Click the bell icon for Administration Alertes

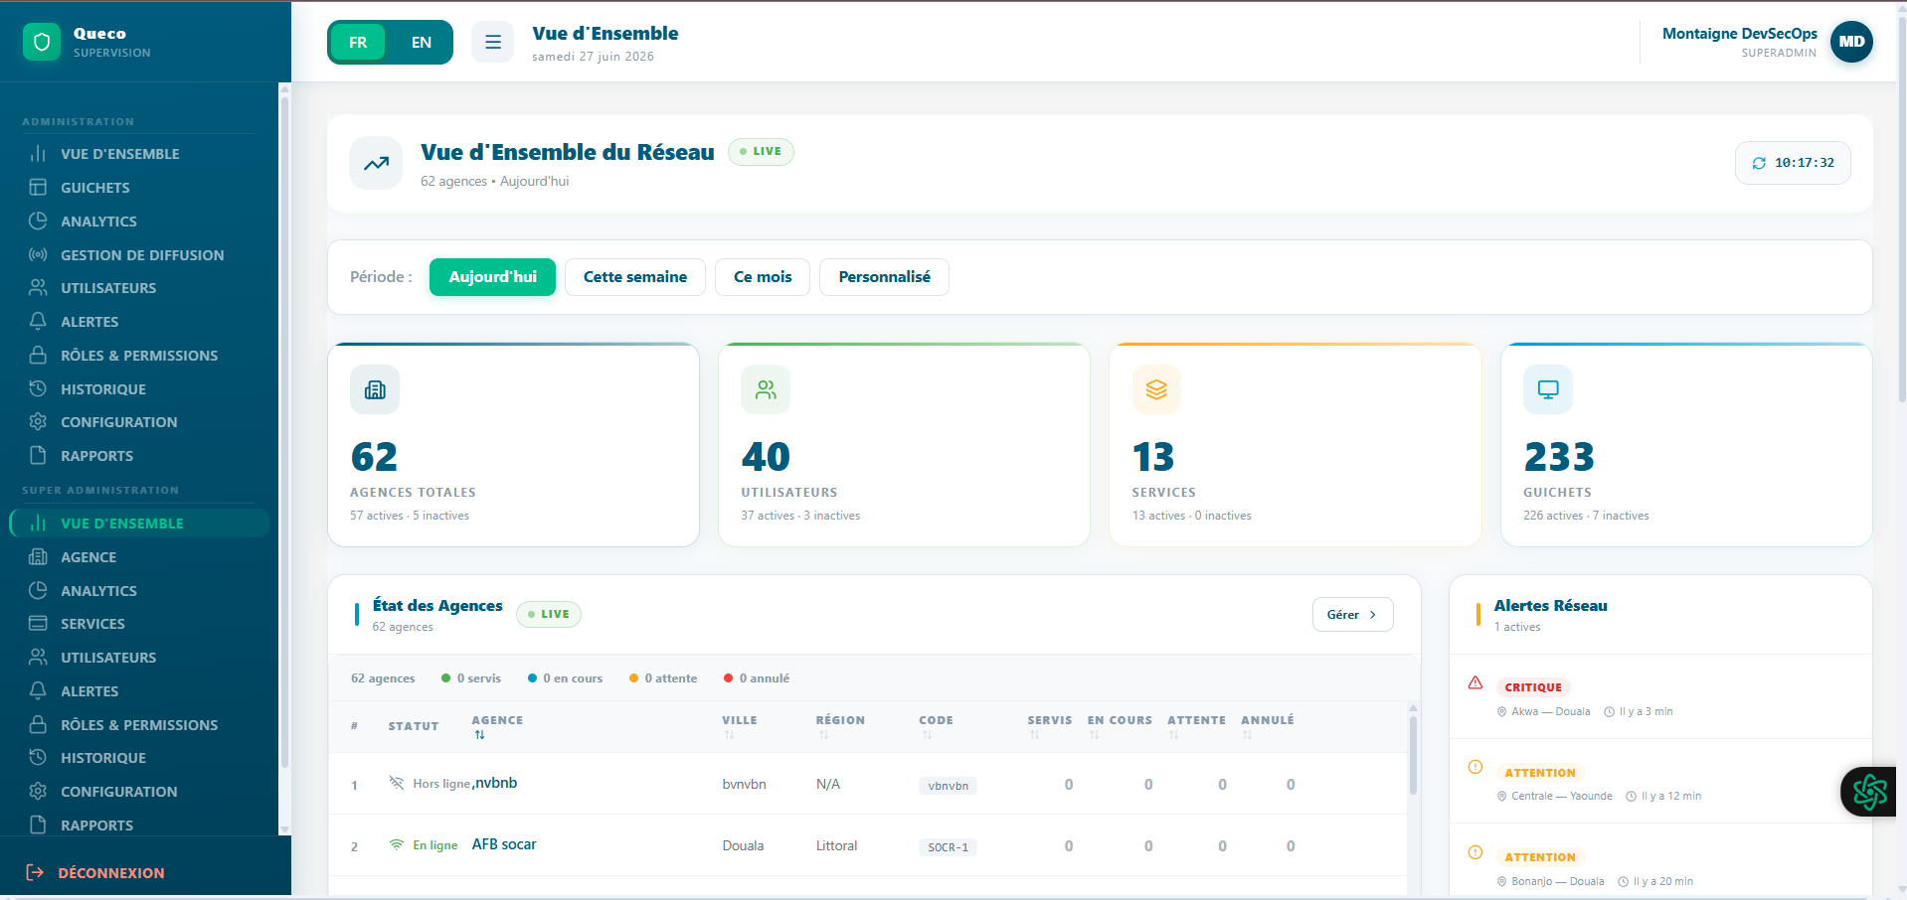click(38, 321)
